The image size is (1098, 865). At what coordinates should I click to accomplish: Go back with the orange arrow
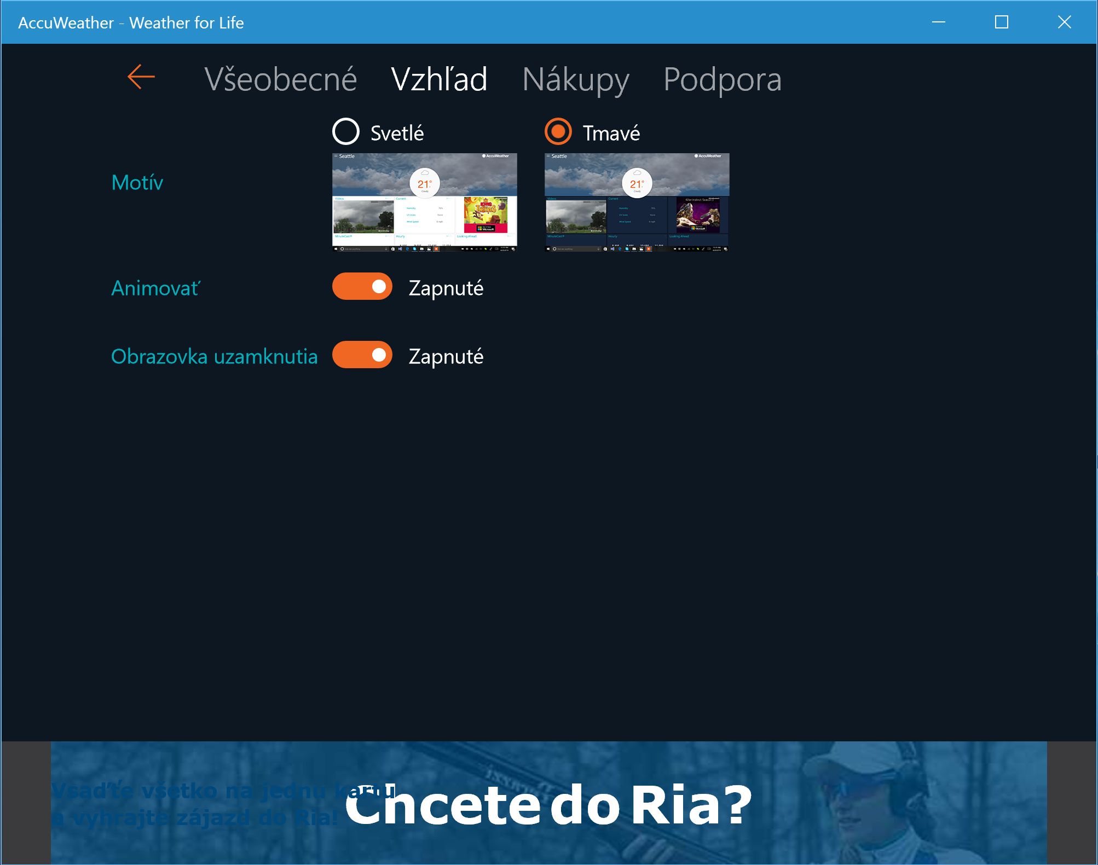pyautogui.click(x=141, y=77)
